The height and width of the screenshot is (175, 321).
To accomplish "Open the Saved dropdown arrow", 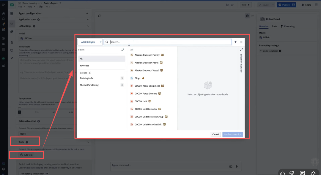I will point(273,5).
